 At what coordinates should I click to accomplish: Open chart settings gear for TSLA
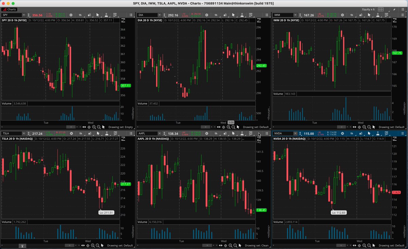[71, 134]
